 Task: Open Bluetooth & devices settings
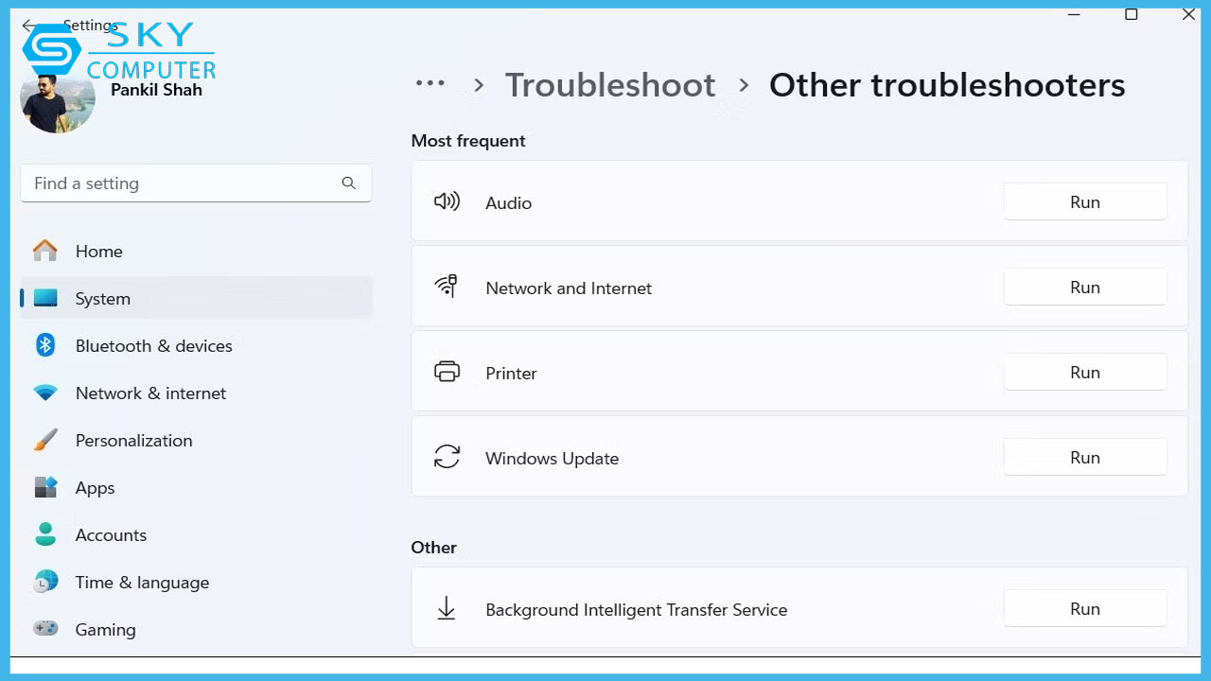(196, 346)
